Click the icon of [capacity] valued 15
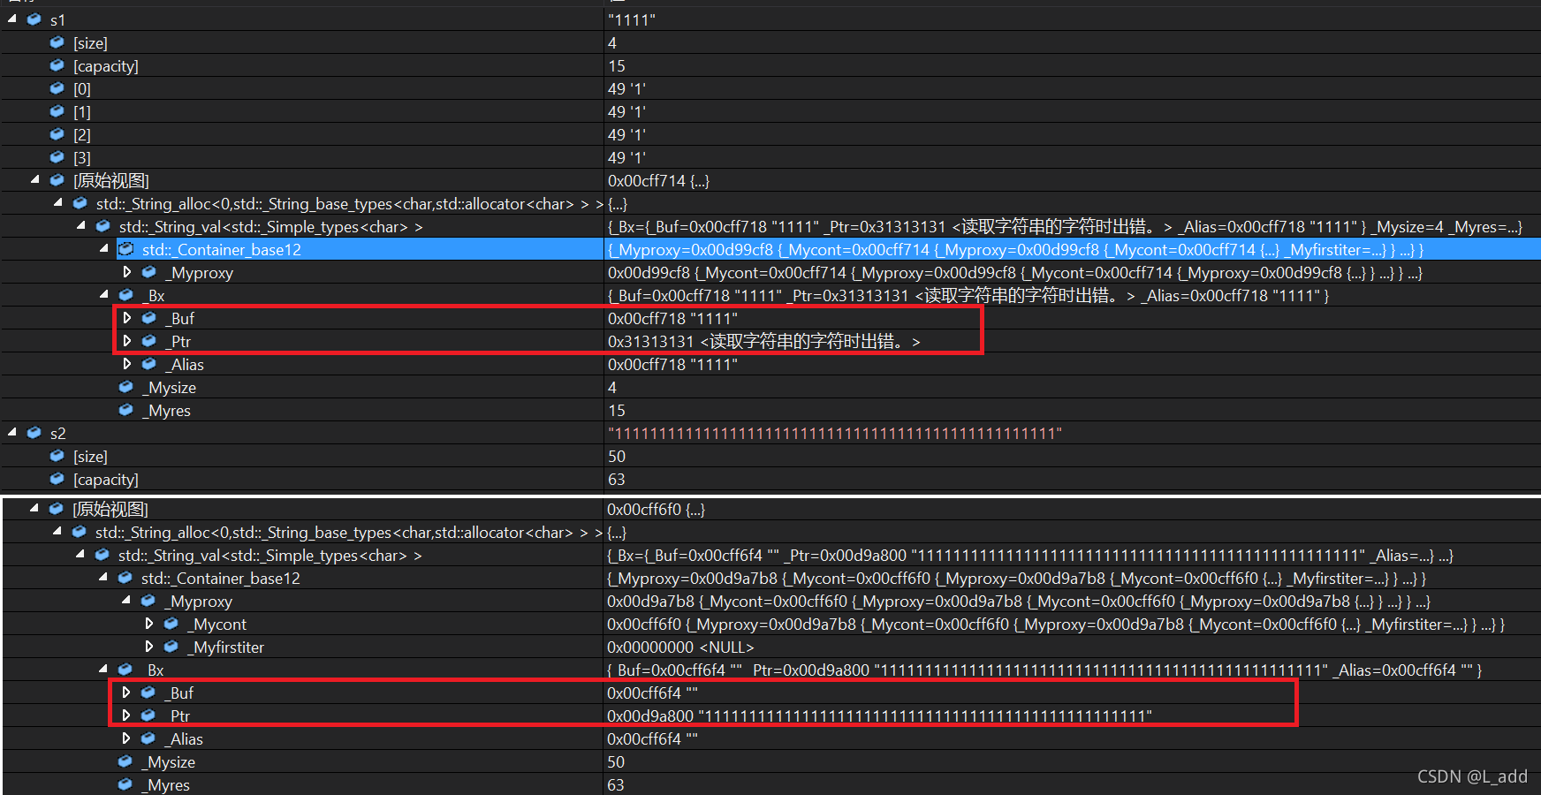 tap(57, 65)
